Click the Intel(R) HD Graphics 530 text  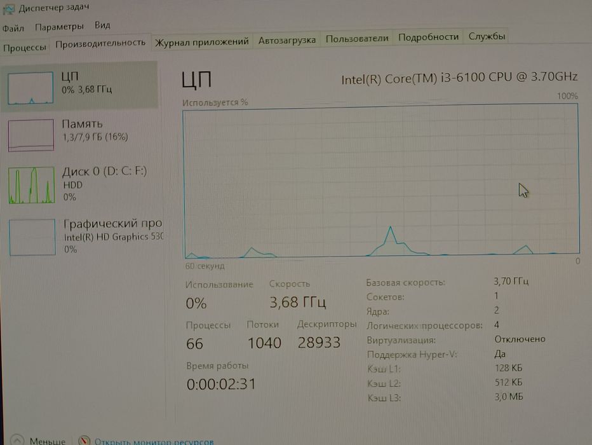[113, 237]
